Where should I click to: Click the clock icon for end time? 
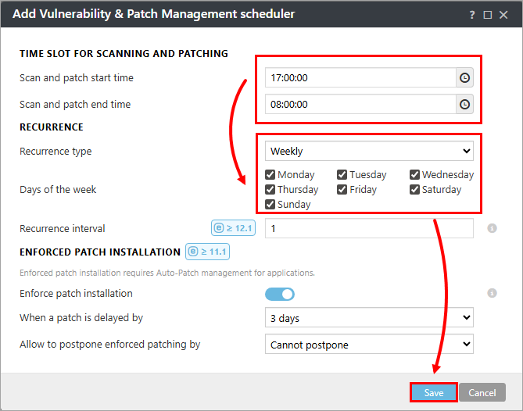pos(464,105)
